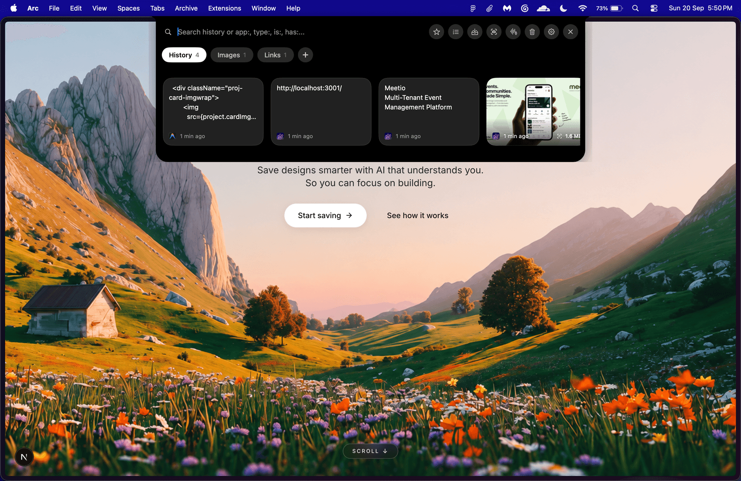This screenshot has height=481, width=741.
Task: Open the list view icon in clipboard toolbar
Action: 455,32
